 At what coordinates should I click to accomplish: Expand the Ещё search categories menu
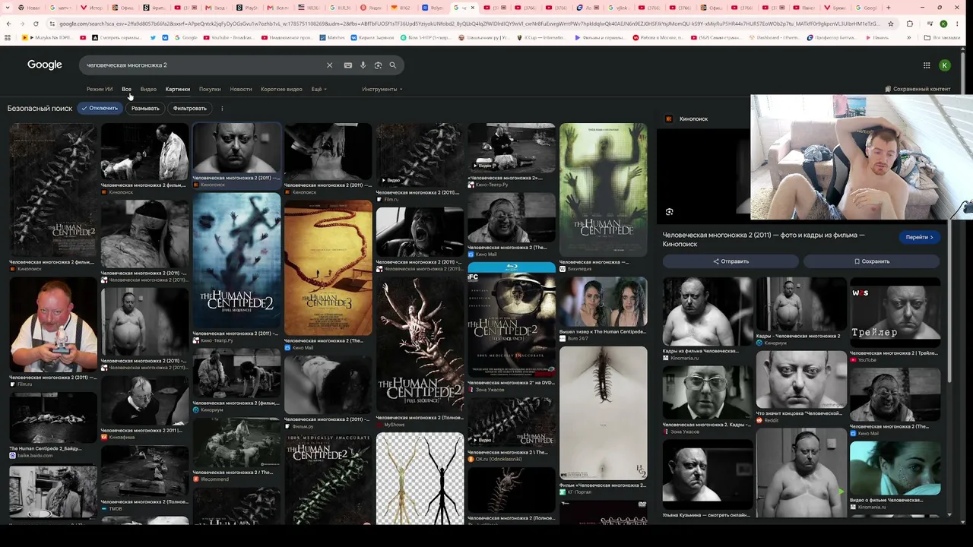click(319, 90)
